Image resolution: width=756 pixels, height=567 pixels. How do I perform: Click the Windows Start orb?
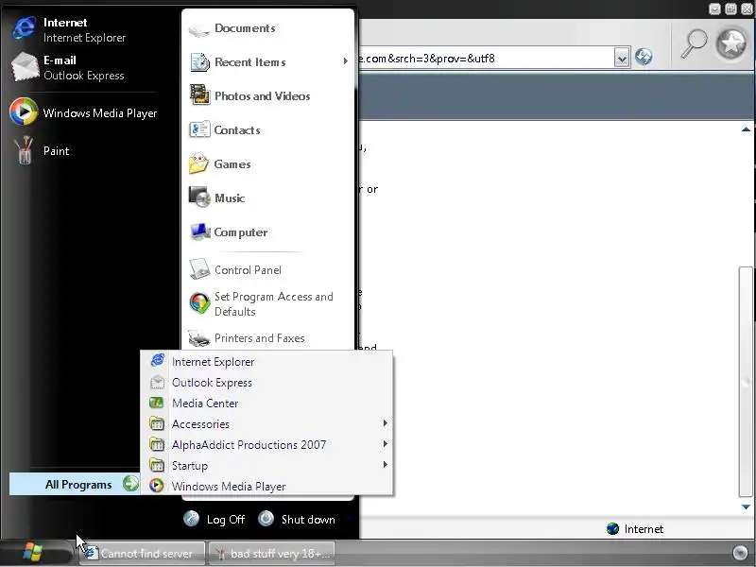pos(33,553)
